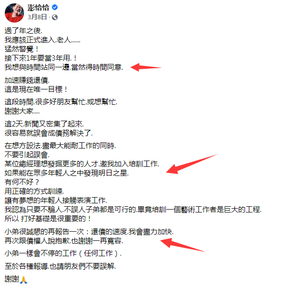Click the line 猛然警覺！
Screen dimensions: 294x287
22,49
